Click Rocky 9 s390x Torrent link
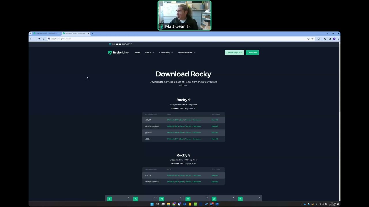This screenshot has height=207, width=369. pos(188,139)
